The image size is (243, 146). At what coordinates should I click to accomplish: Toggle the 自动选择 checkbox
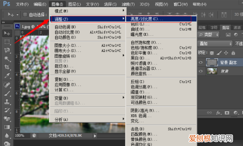click(25, 15)
